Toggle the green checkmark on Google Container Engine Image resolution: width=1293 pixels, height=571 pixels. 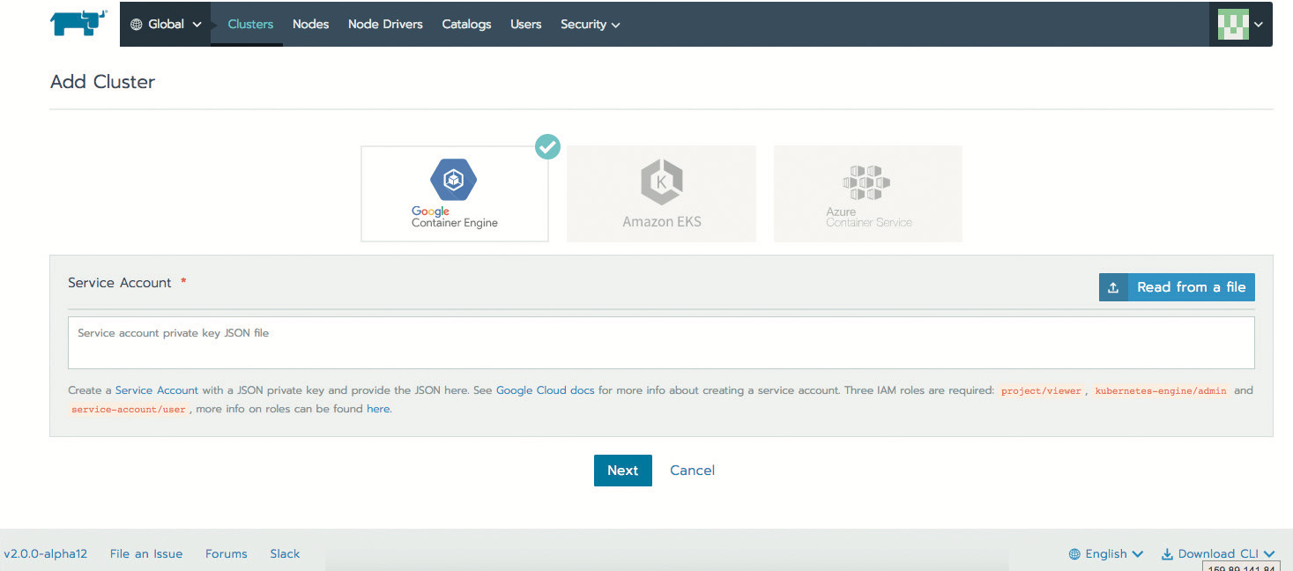547,147
